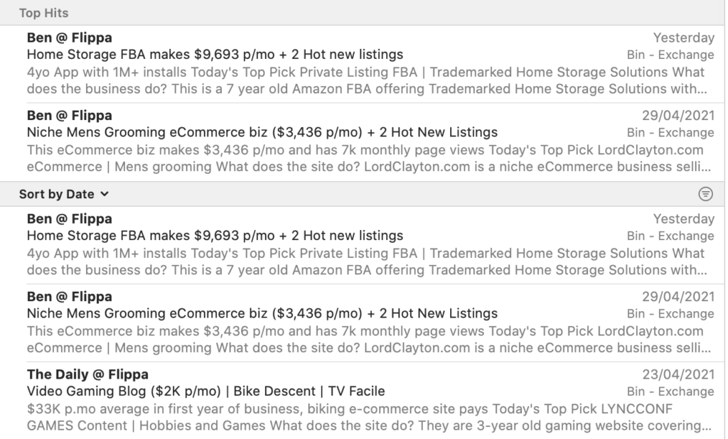728x439 pixels.
Task: Click Bin - Exchange label on first Top Hit
Action: 670,55
